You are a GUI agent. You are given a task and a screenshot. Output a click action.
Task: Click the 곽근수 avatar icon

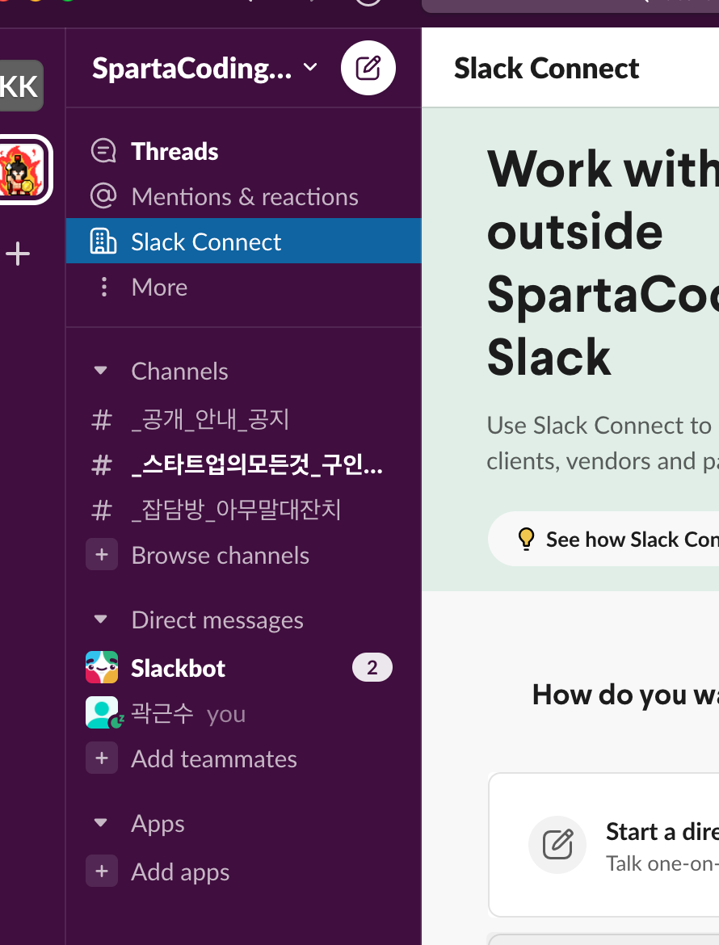point(102,712)
